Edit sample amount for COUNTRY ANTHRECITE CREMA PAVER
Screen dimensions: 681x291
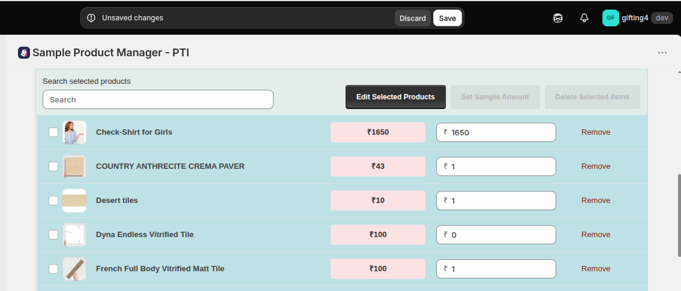496,166
